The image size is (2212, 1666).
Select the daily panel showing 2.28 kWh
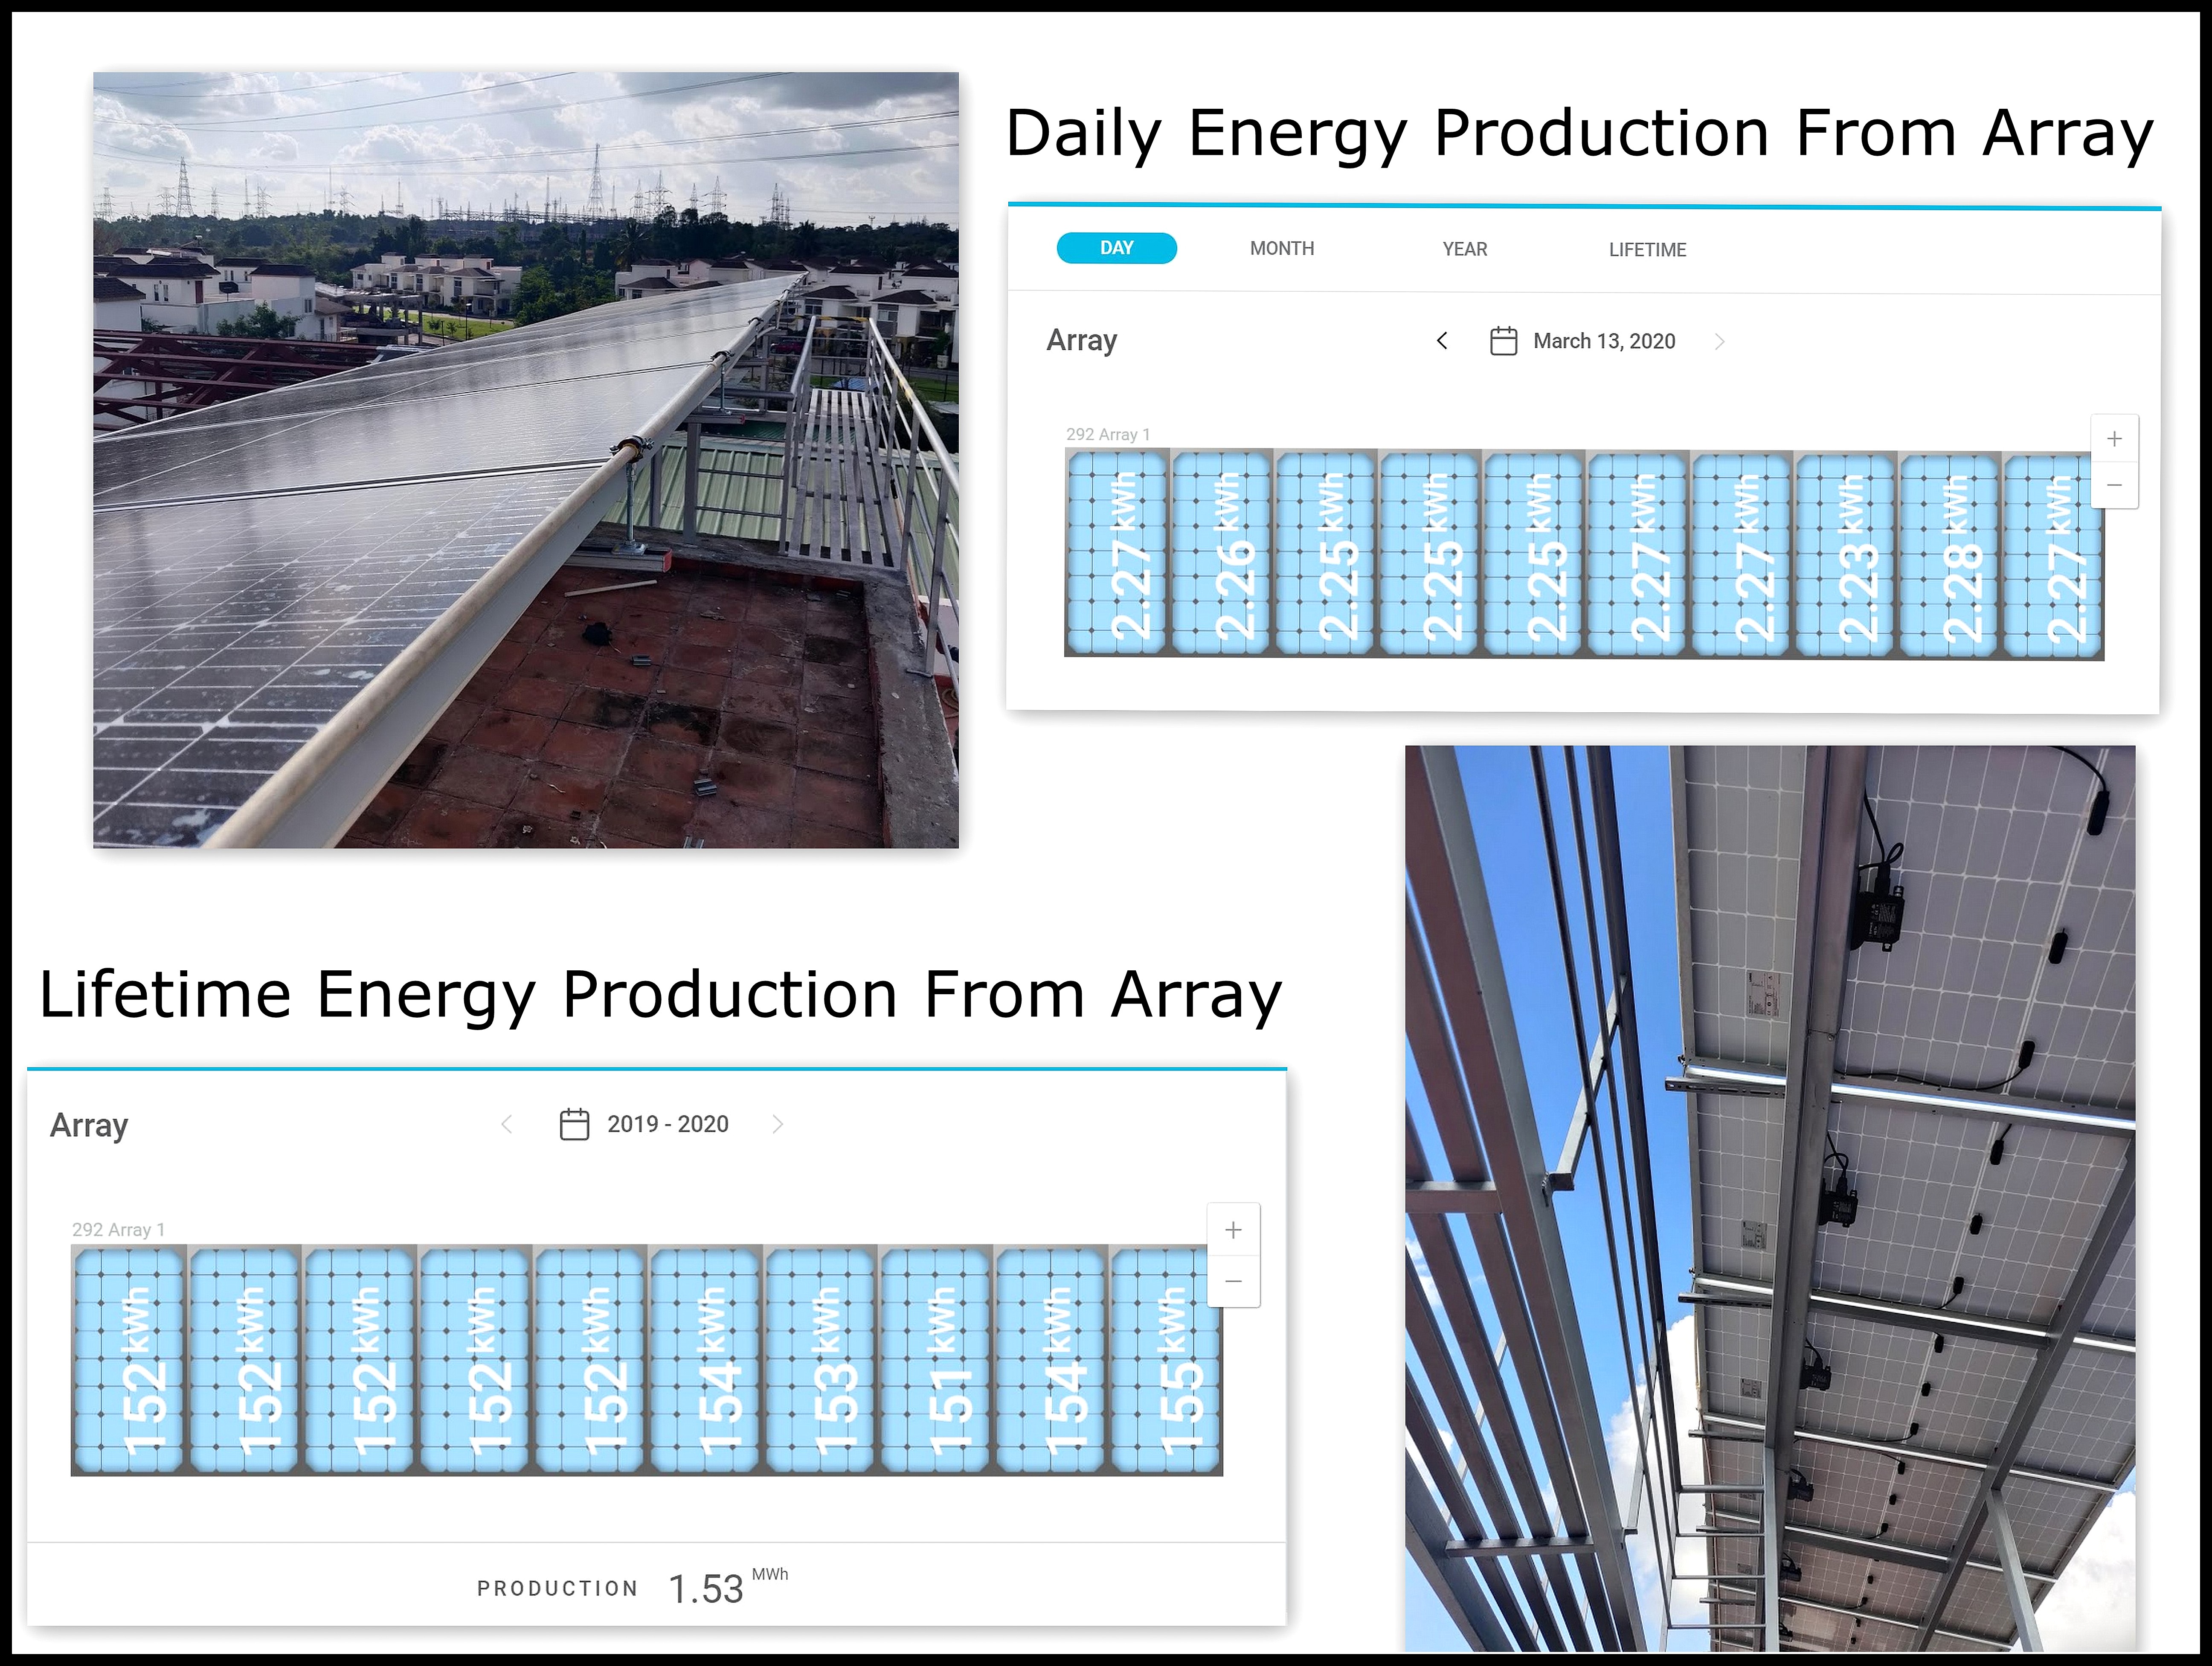(x=1949, y=556)
